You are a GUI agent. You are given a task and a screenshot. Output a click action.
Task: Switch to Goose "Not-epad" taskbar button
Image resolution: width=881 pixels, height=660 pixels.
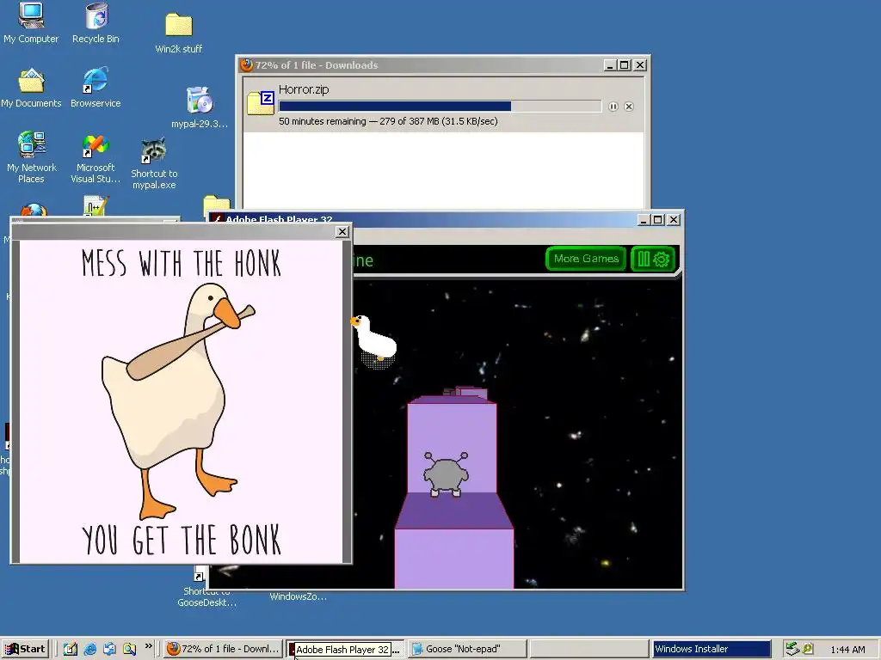pos(466,650)
